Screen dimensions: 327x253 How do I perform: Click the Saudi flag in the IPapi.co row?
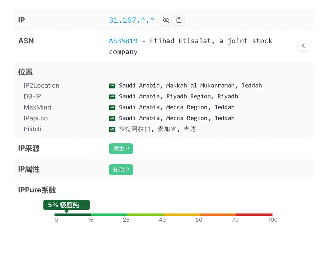pyautogui.click(x=112, y=118)
